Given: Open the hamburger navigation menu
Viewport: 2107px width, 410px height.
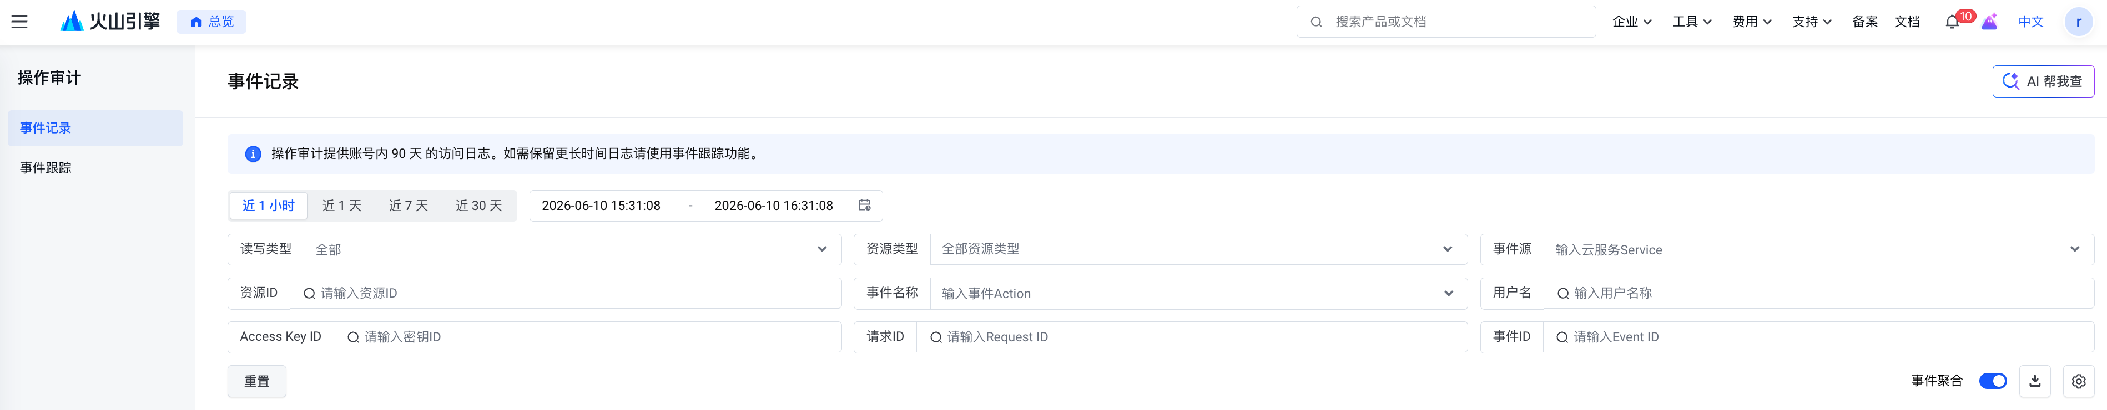Looking at the screenshot, I should click(x=19, y=22).
